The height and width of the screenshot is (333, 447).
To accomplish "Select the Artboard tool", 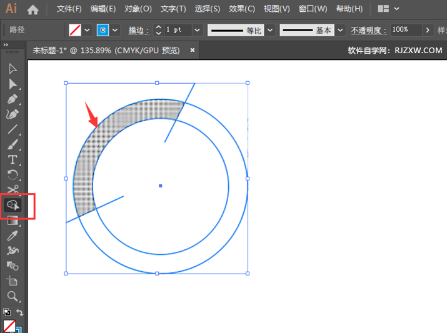I will tap(13, 281).
